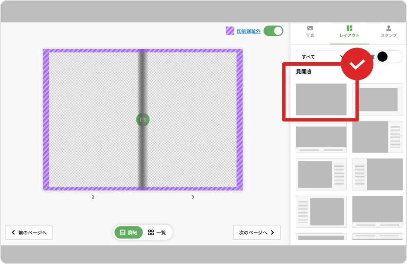Go to 次のページへ next page

click(x=257, y=232)
